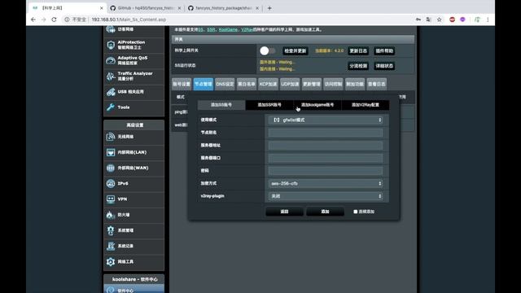
Task: Click the red adblock extension icon
Action: click(x=453, y=20)
